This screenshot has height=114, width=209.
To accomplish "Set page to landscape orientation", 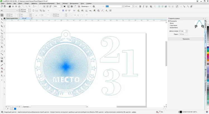I will click(x=37, y=11).
